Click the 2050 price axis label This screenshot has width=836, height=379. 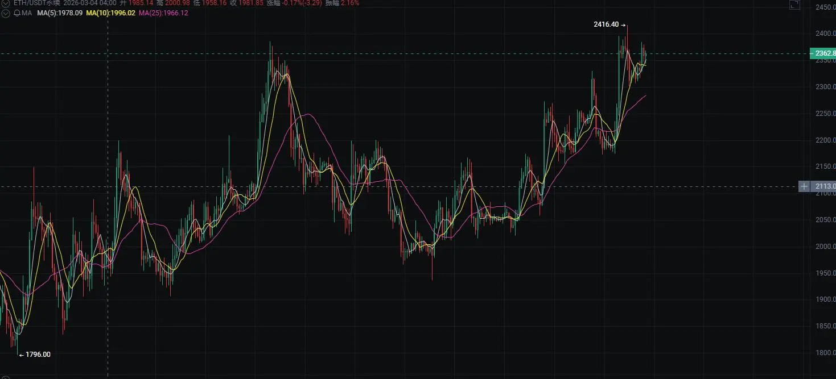[825, 220]
